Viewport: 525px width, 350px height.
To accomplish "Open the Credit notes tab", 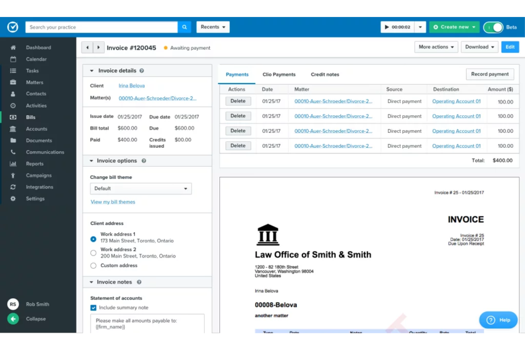I will 325,74.
